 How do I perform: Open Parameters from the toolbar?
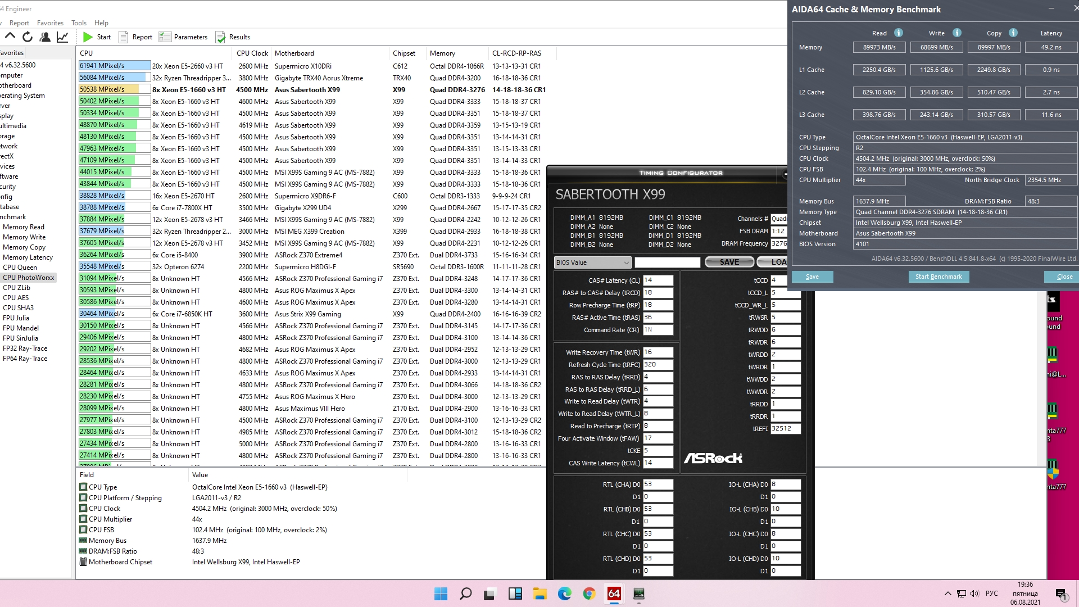click(x=183, y=37)
